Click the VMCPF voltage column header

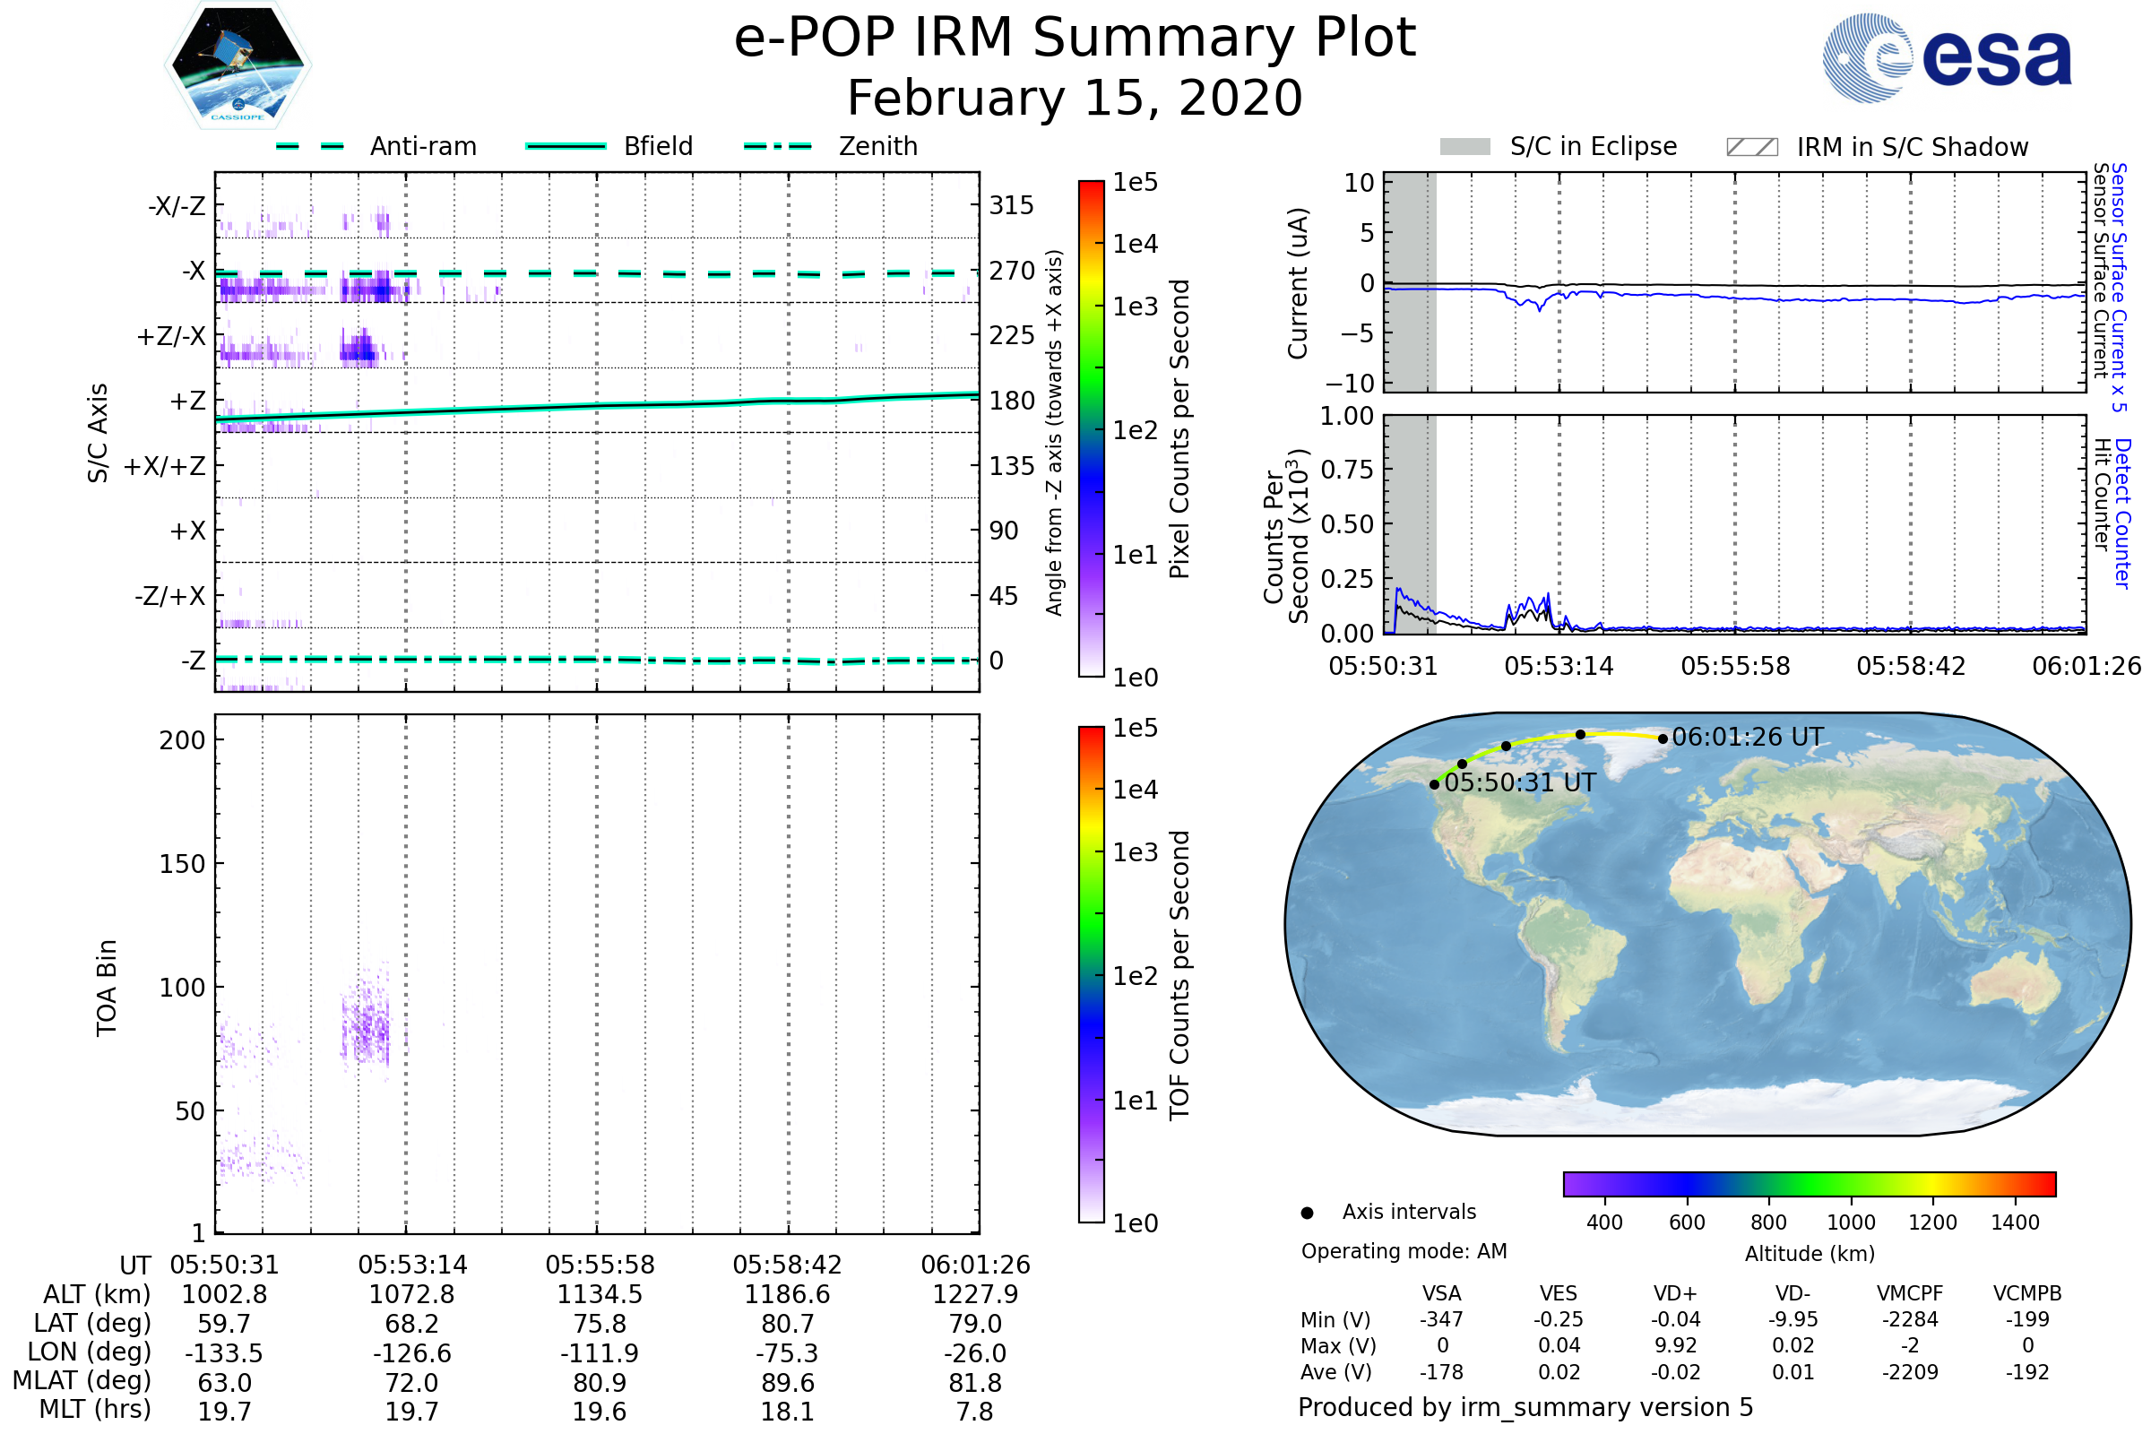1910,1294
